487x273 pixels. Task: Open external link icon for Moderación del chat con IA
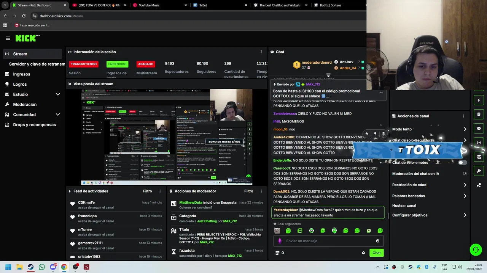[x=465, y=174]
